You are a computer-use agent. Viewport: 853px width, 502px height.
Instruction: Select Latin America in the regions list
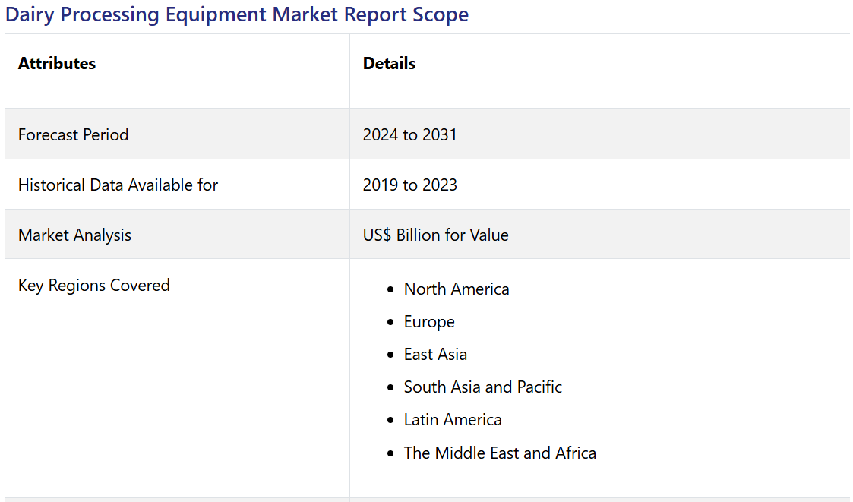[x=453, y=420]
